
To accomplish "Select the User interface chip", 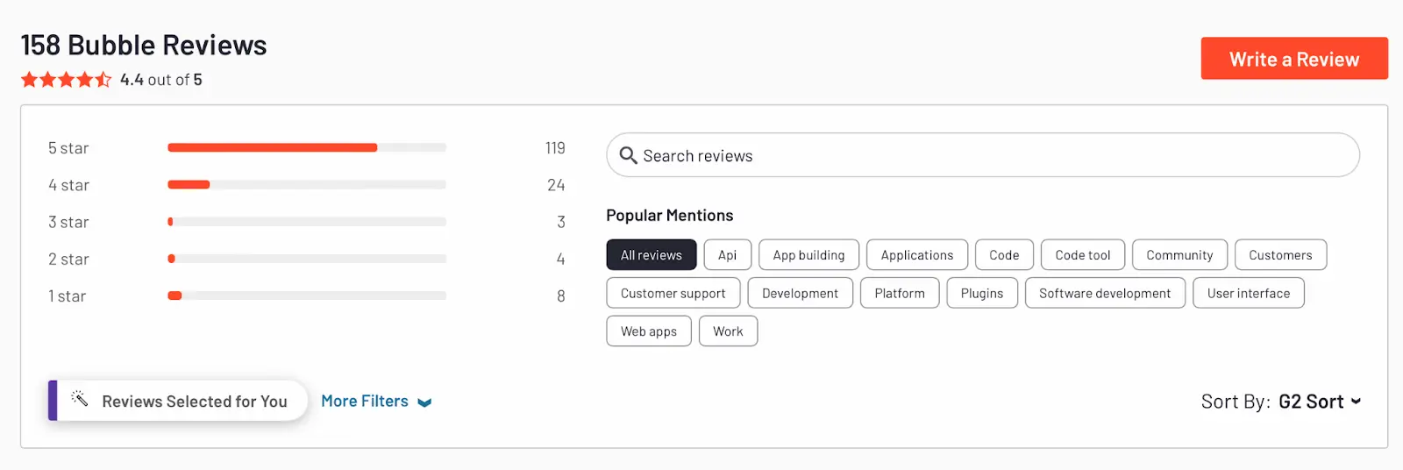I will (x=1249, y=293).
